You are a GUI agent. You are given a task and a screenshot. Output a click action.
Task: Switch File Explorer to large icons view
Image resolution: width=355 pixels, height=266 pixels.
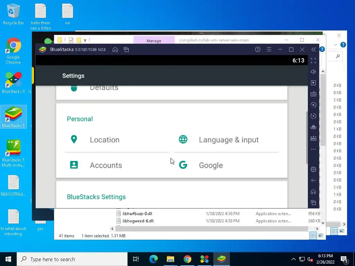coord(321,236)
